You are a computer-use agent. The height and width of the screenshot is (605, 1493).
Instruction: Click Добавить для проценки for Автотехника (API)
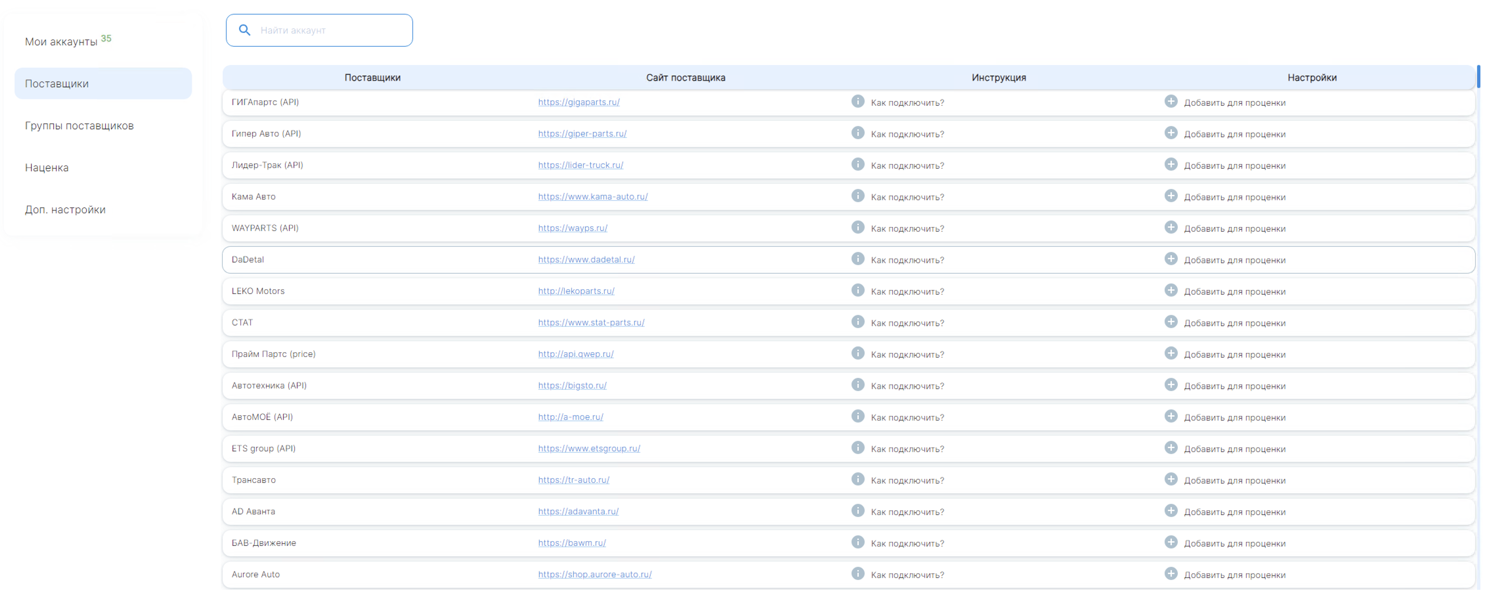coord(1235,386)
